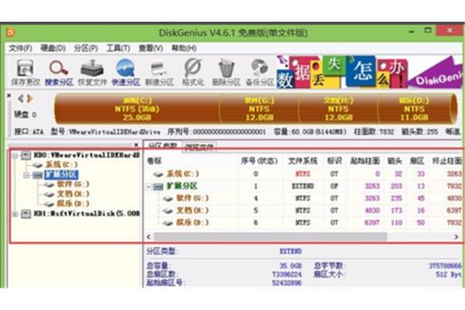Launch the 恢复文件 recover files tool
Viewport: 465px width, 310px height.
(x=92, y=73)
